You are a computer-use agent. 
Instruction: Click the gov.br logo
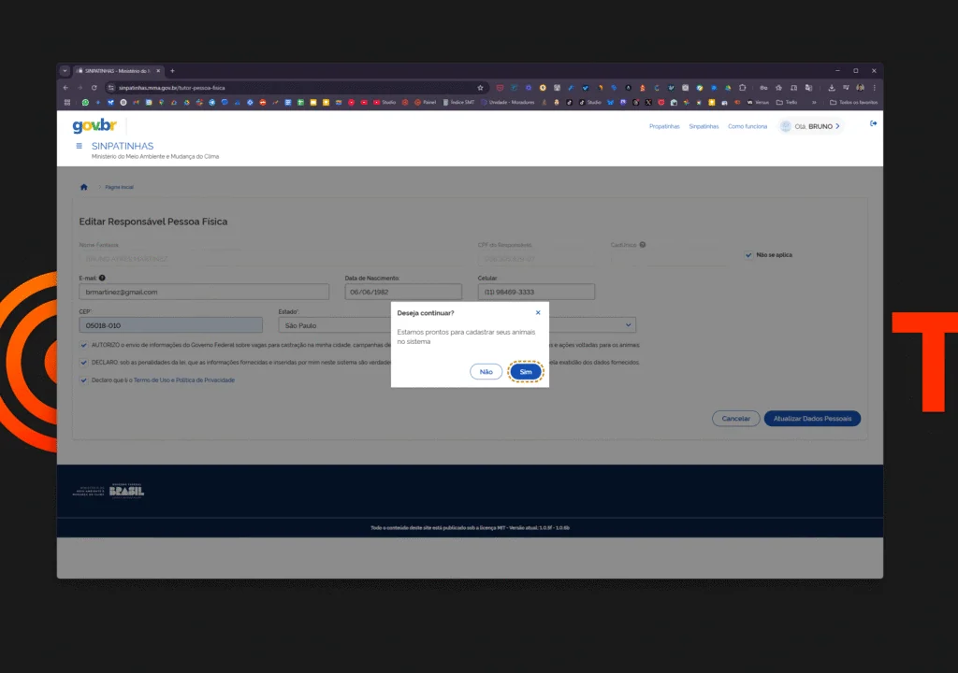pyautogui.click(x=94, y=126)
